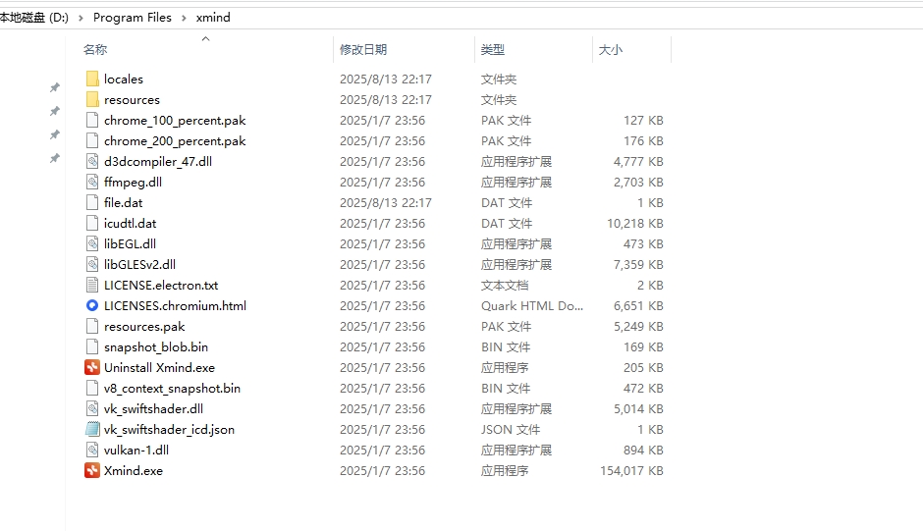Image resolution: width=923 pixels, height=531 pixels.
Task: Select chrome_200_percent.pak file name
Action: coord(175,140)
